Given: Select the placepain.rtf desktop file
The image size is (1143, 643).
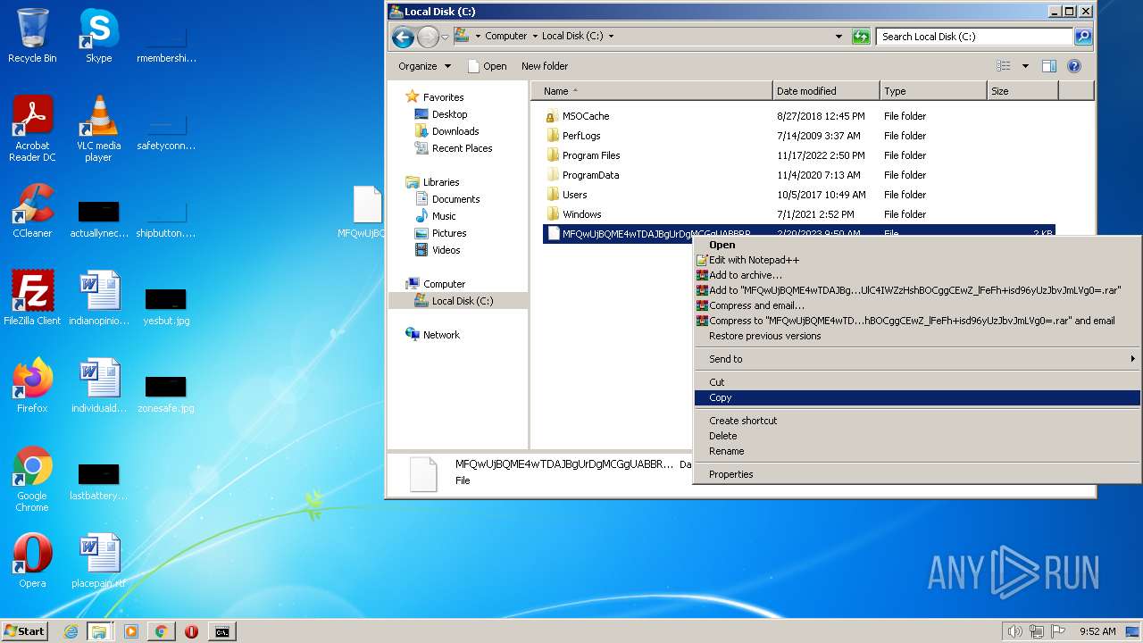Looking at the screenshot, I should coord(98,561).
